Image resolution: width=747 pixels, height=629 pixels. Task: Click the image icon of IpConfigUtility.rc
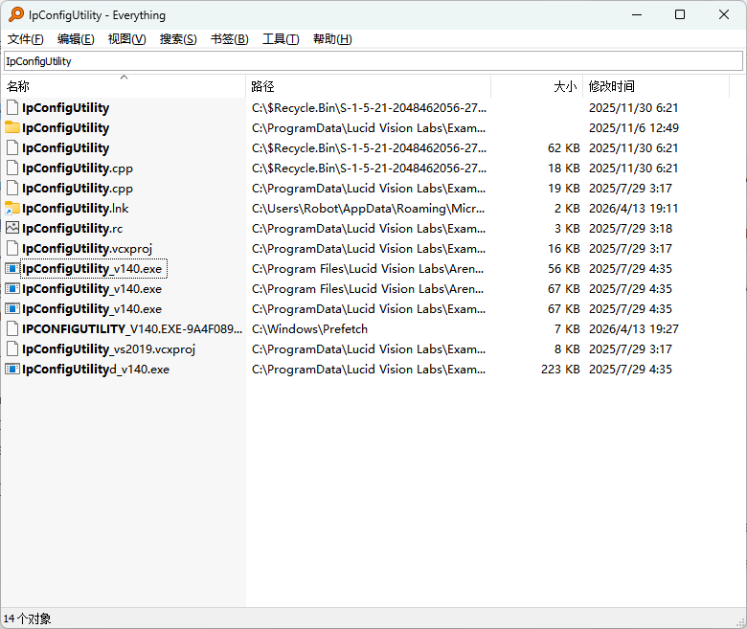(12, 228)
